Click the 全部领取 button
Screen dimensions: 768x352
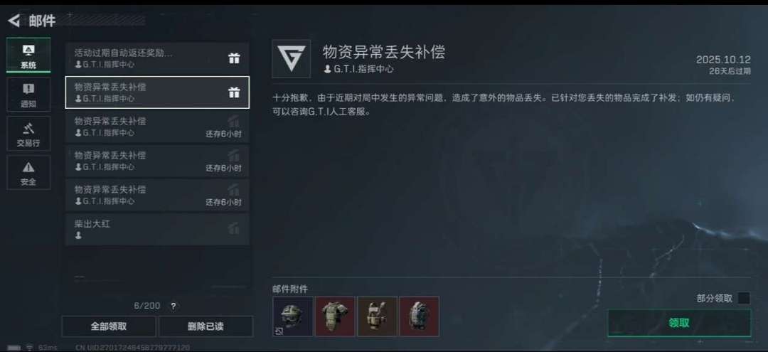[109, 326]
